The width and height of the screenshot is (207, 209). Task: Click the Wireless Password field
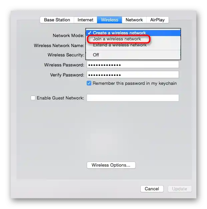point(133,65)
